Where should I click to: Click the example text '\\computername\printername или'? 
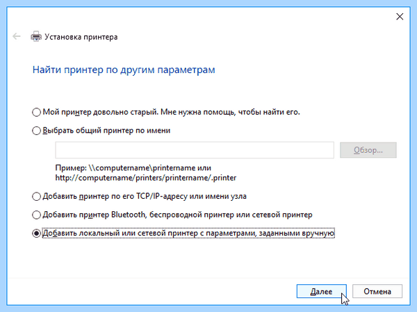coord(150,168)
